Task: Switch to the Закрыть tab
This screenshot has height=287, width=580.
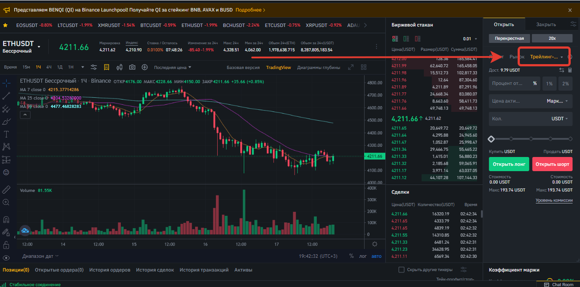Action: (546, 24)
